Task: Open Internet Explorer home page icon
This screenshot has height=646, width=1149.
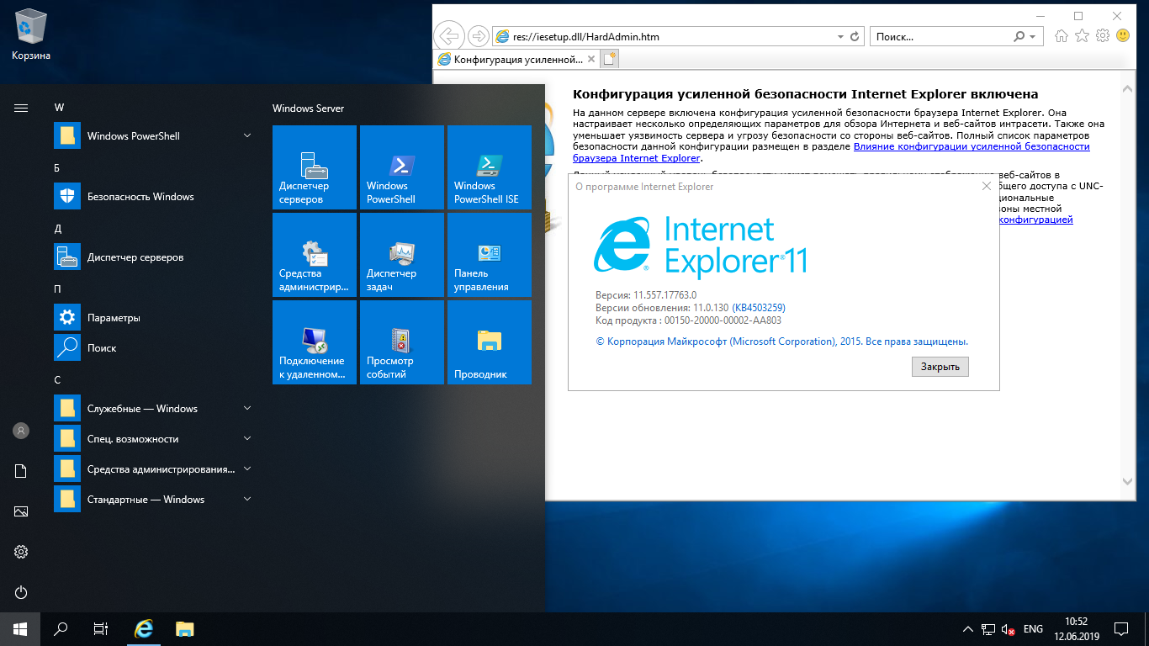Action: coord(1062,36)
